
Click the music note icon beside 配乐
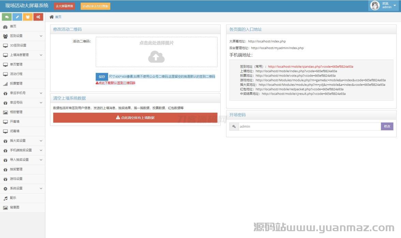(x=5, y=198)
